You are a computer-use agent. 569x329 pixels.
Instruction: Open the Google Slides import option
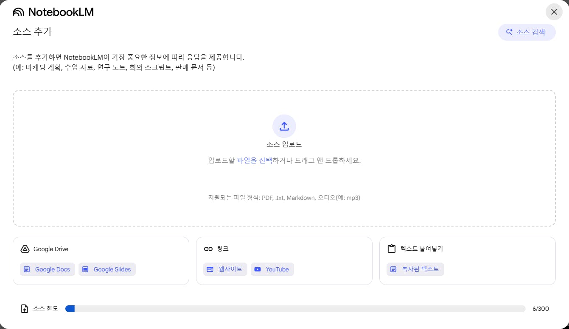click(107, 269)
